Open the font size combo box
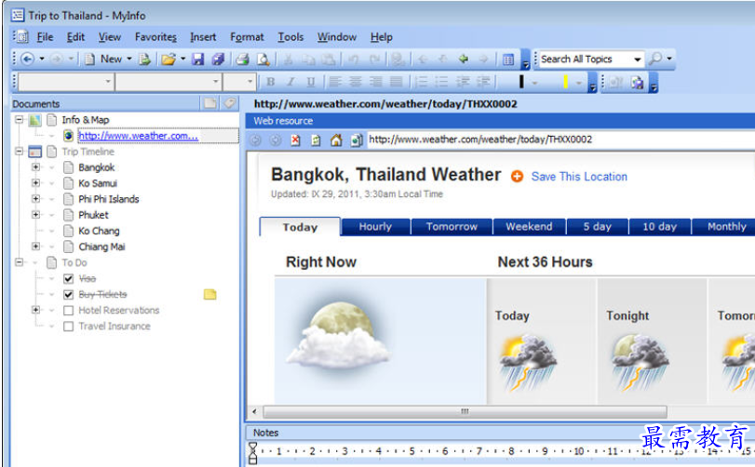 [x=239, y=82]
